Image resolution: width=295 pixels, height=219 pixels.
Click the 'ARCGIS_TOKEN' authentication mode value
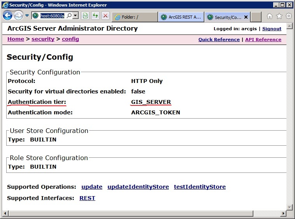156,112
